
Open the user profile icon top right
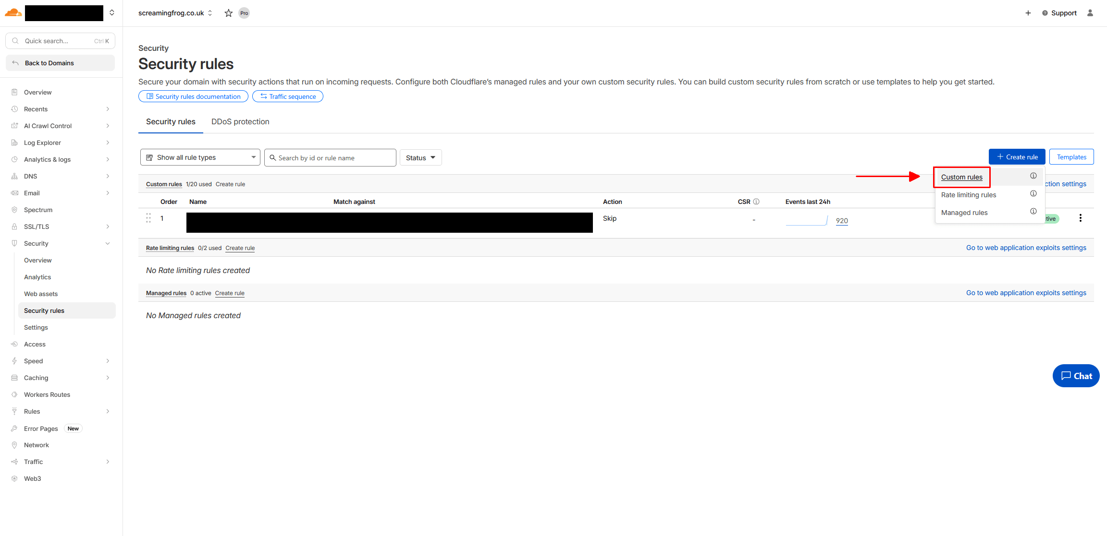click(x=1090, y=13)
